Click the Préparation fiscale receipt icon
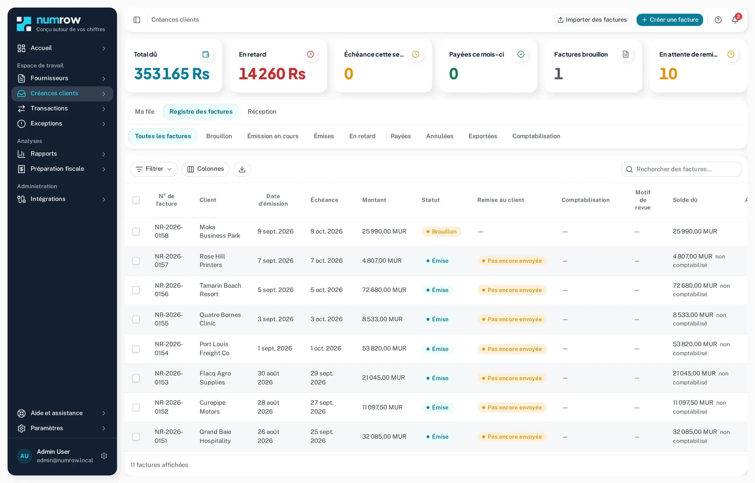The height and width of the screenshot is (483, 755). (x=22, y=169)
